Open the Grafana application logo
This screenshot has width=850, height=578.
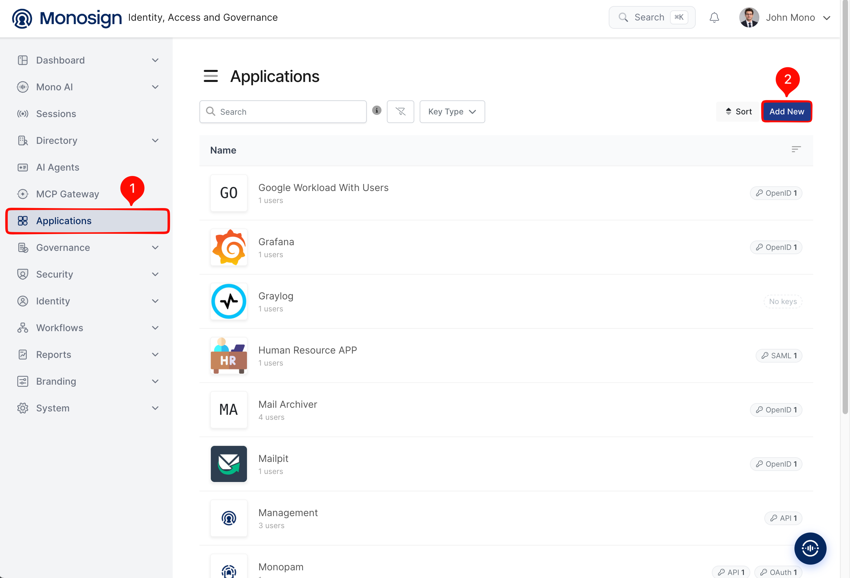pyautogui.click(x=229, y=247)
